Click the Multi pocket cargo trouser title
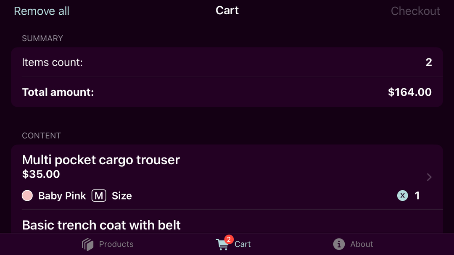This screenshot has width=454, height=255. pos(101,160)
